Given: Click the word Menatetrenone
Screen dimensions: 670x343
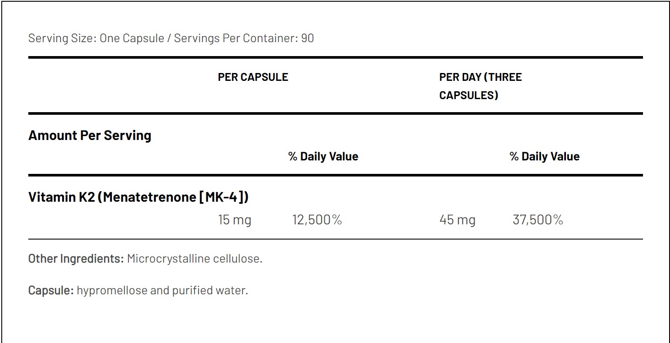Looking at the screenshot, I should (150, 197).
